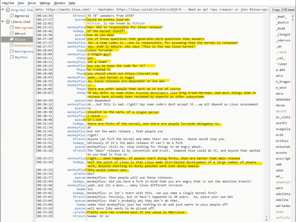The width and height of the screenshot is (296, 222).
Task: Click the ##programming channel icon
Action: (x=12, y=27)
